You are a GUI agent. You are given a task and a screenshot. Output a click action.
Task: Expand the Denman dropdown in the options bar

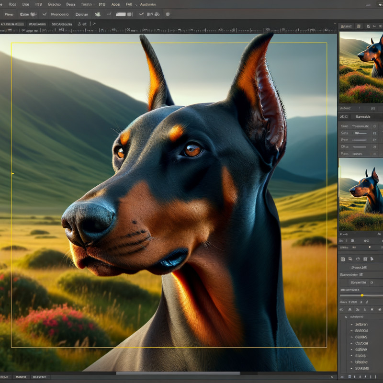click(x=82, y=14)
